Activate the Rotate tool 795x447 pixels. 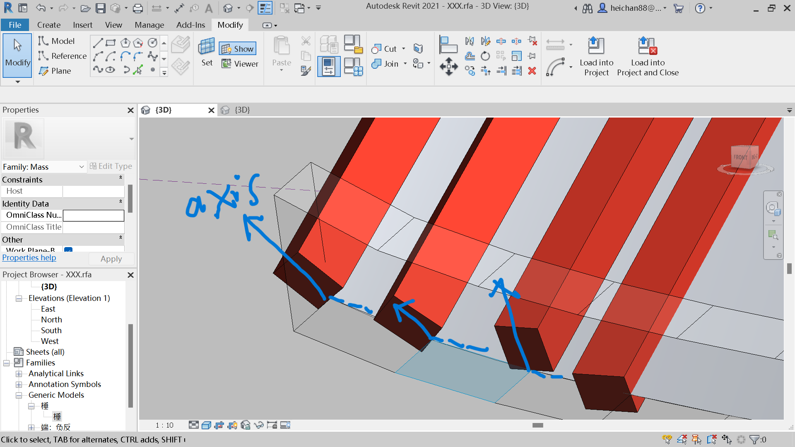(x=485, y=56)
